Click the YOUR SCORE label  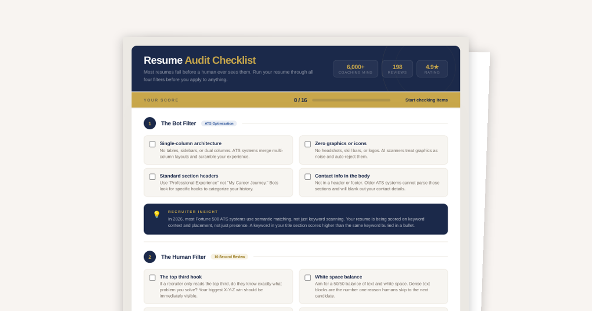(161, 100)
